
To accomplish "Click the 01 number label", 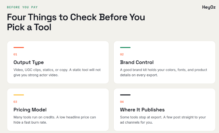I will pos(15,54).
